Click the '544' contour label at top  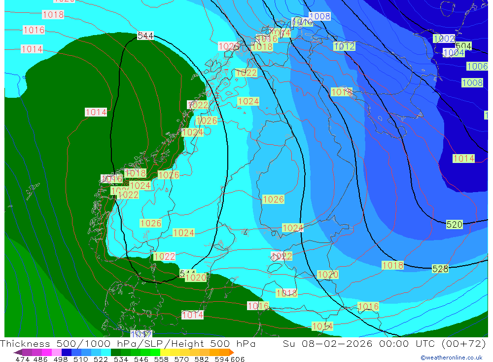pyautogui.click(x=145, y=36)
